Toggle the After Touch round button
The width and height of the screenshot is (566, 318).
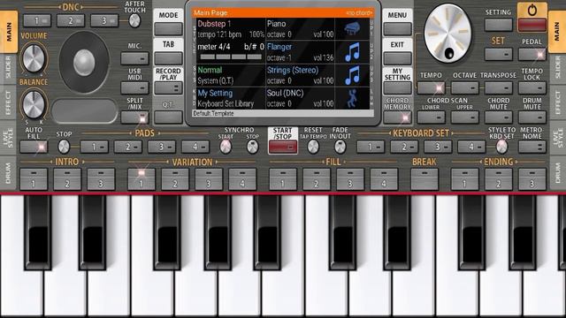[x=134, y=21]
